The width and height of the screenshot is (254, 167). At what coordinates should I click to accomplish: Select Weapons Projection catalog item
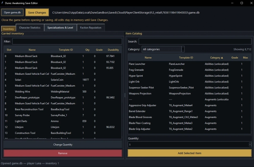189,94
